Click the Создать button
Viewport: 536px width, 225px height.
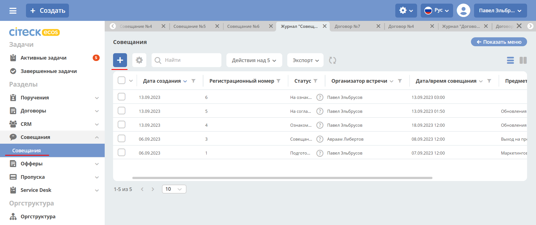47,11
